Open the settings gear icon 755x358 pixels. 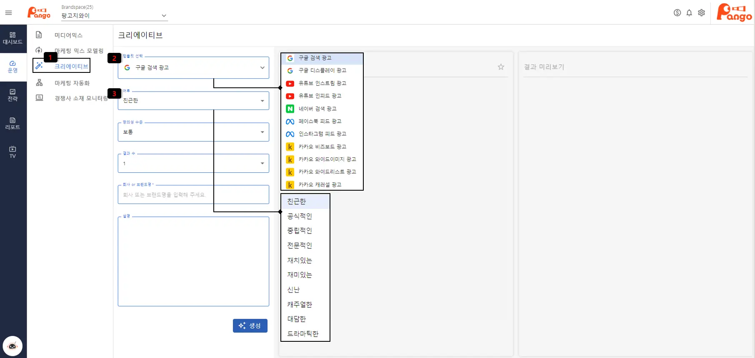tap(702, 13)
